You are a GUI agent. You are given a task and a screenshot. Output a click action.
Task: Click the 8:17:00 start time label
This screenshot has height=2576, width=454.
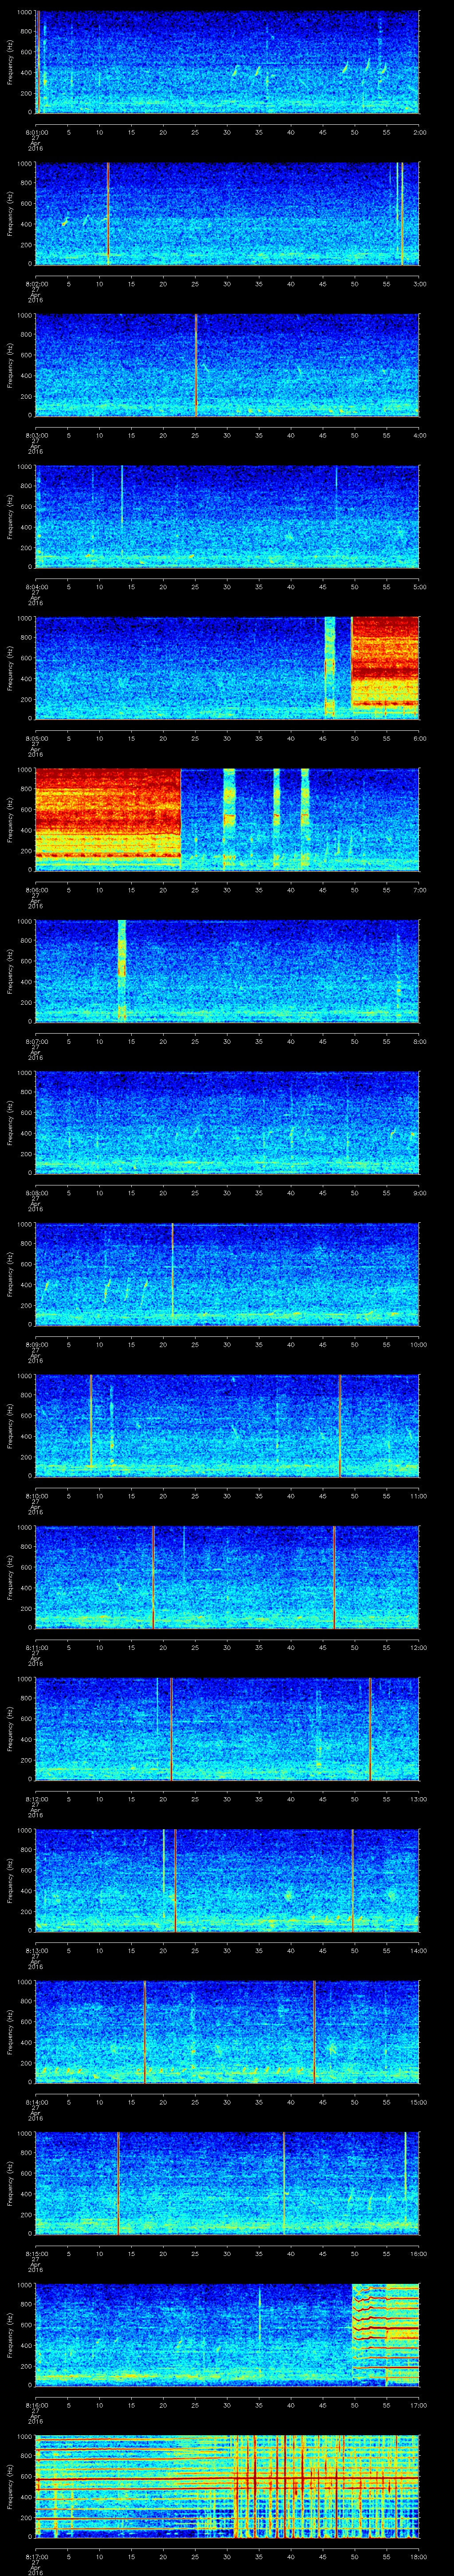pos(36,2556)
